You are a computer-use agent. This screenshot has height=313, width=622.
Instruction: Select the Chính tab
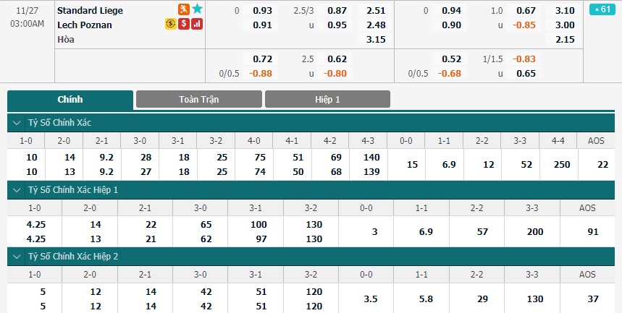[70, 100]
